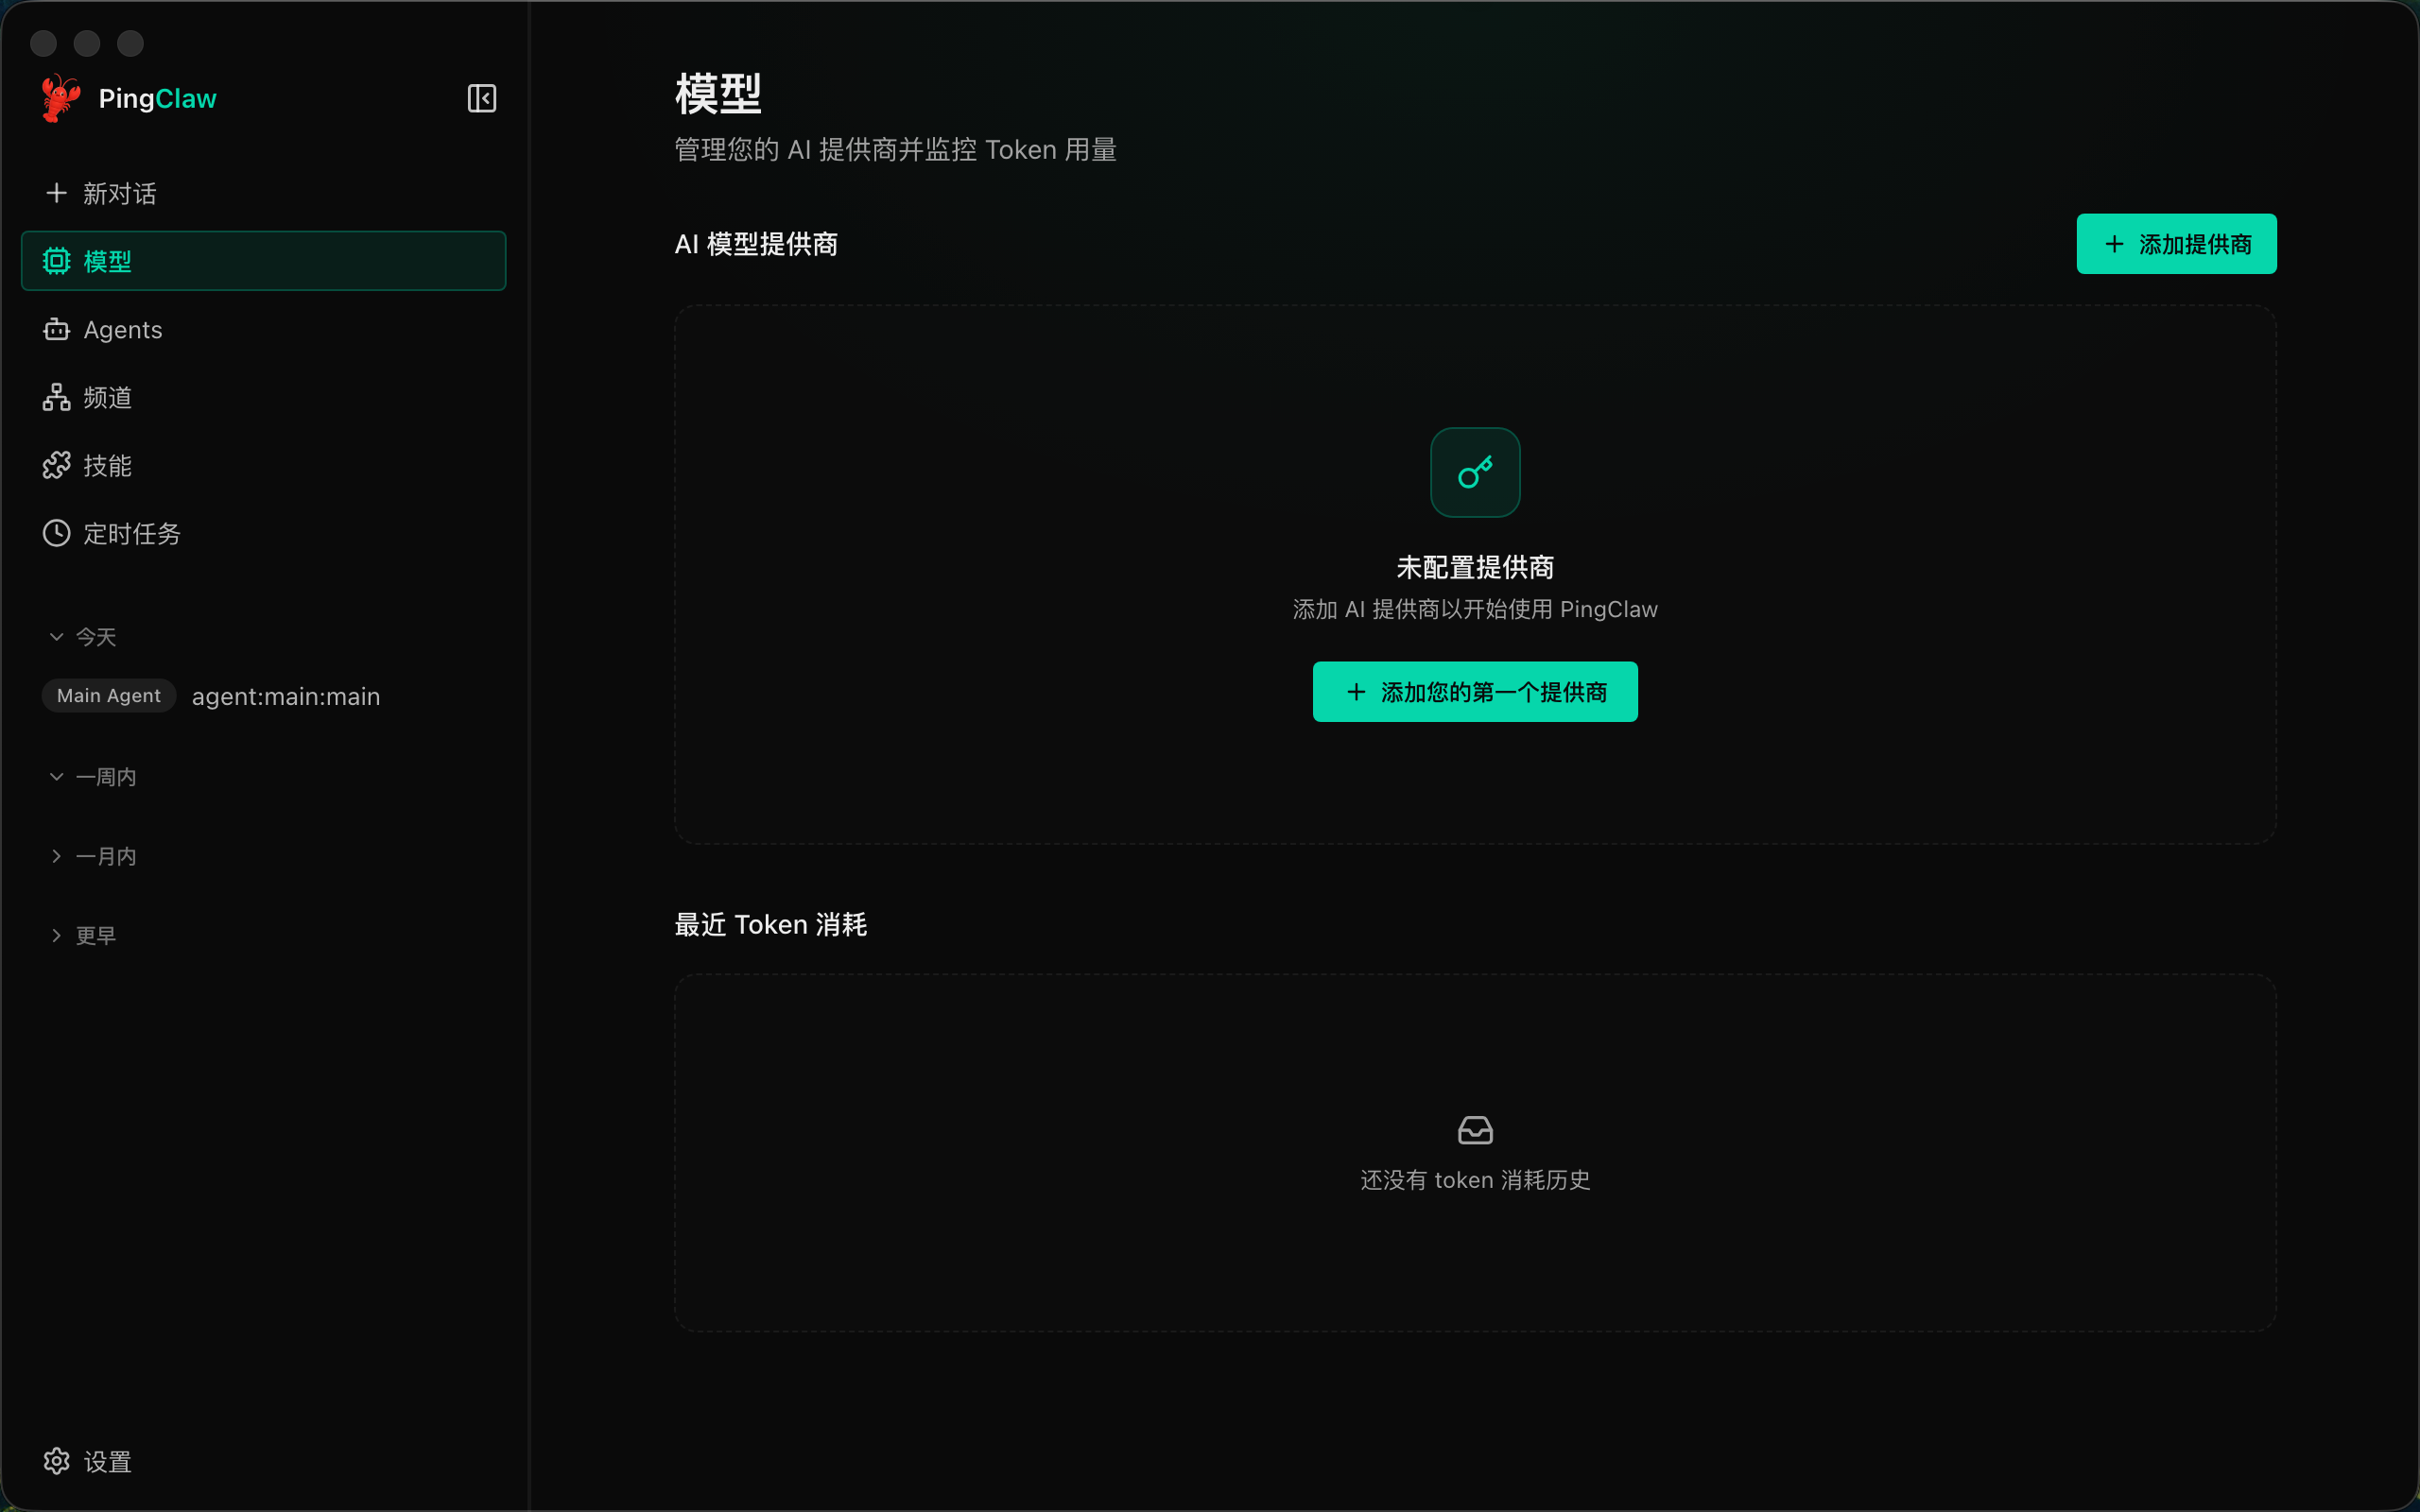The height and width of the screenshot is (1512, 2420).
Task: Click the red close window button
Action: pos(43,43)
